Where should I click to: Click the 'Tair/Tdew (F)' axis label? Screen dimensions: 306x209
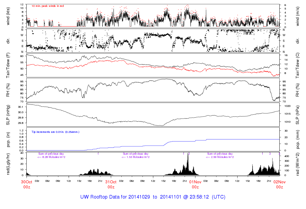coord(8,65)
